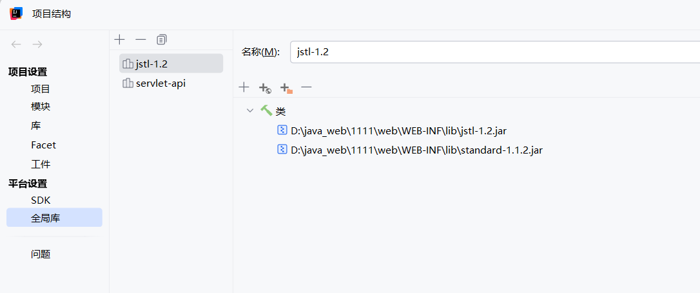Add a new global library
Viewport: 700px width, 293px height.
pyautogui.click(x=119, y=40)
